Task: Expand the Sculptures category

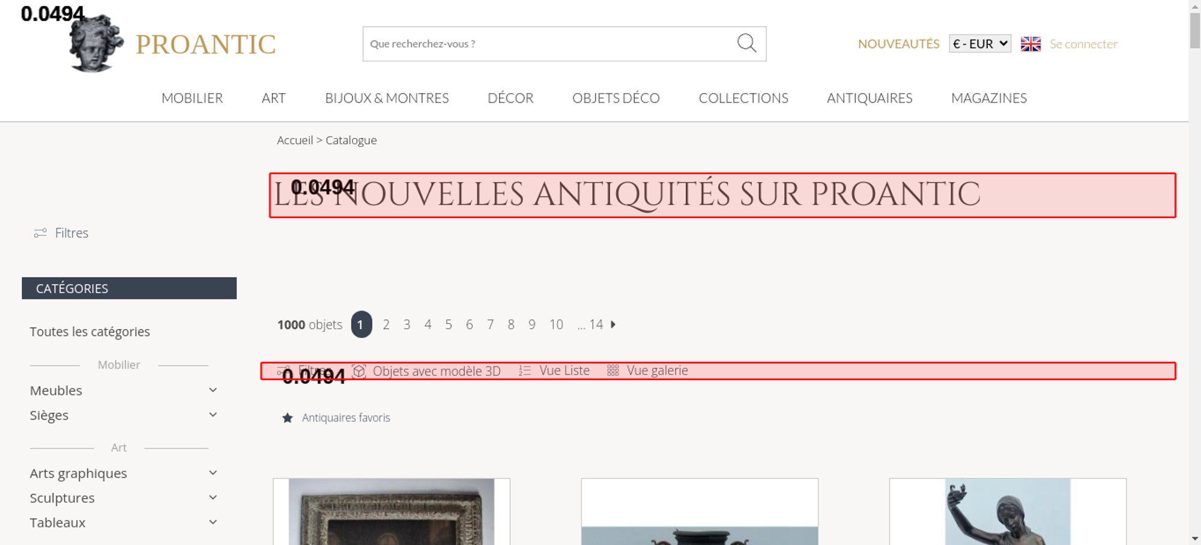Action: pyautogui.click(x=213, y=498)
